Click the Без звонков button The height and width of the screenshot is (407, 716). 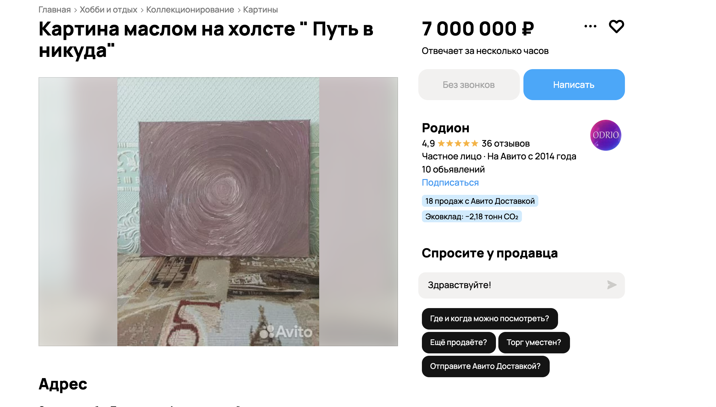tap(469, 85)
